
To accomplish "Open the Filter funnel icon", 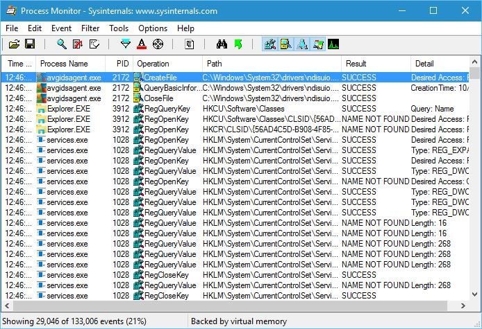I will coord(126,44).
